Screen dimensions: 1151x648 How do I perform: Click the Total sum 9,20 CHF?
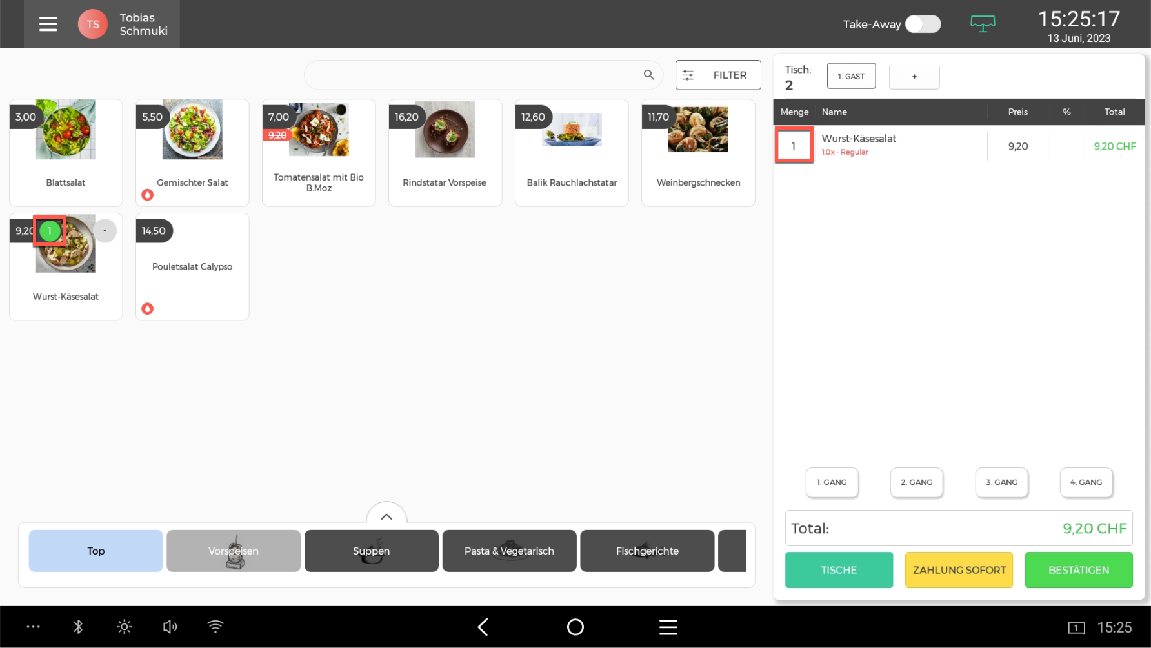click(x=1094, y=528)
